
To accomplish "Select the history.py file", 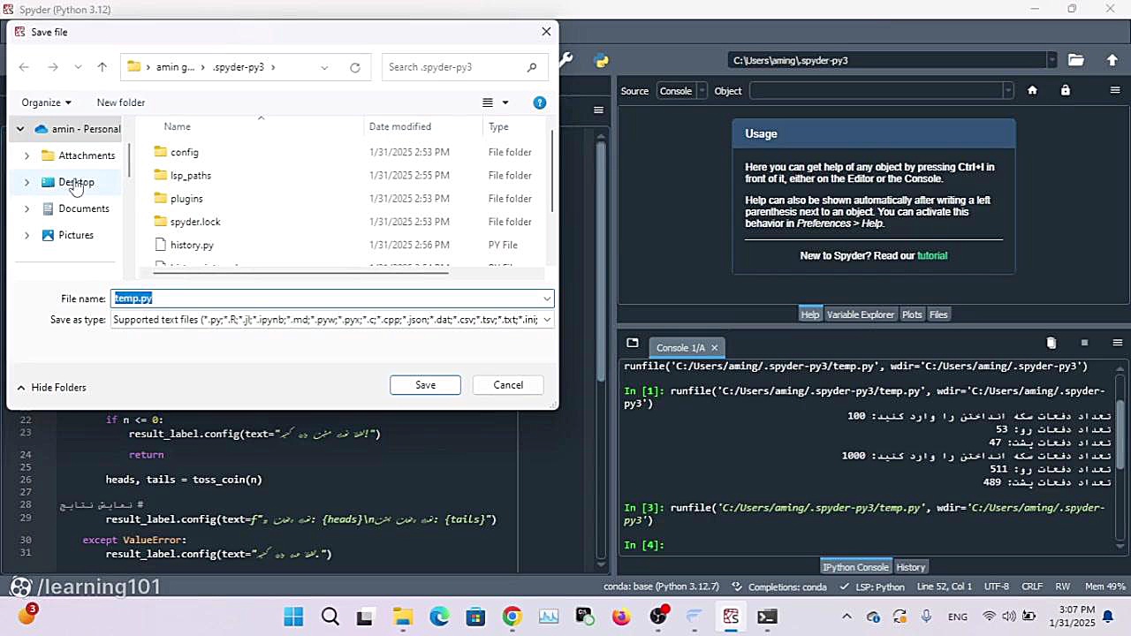I will coord(192,245).
